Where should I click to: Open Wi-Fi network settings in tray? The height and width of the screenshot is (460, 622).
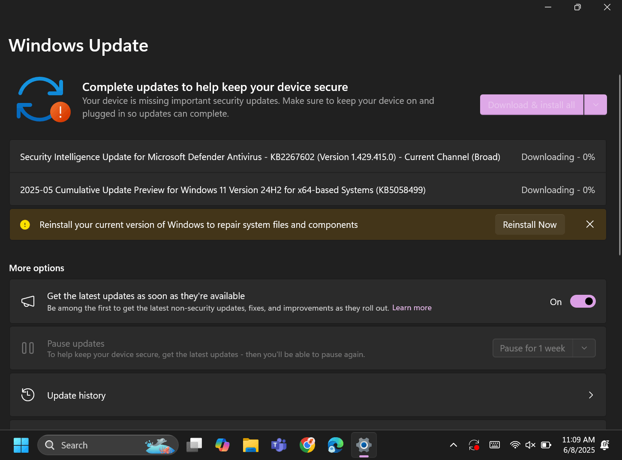point(515,445)
